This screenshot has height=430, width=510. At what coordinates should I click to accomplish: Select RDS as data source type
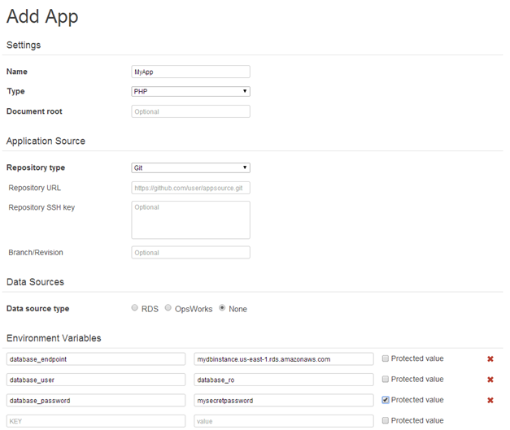pos(134,307)
